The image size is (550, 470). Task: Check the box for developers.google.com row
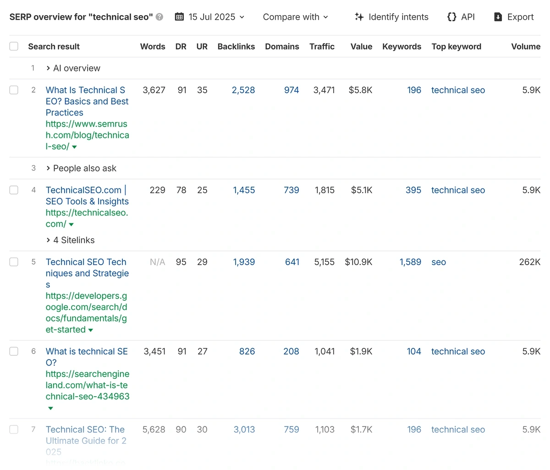pos(14,262)
